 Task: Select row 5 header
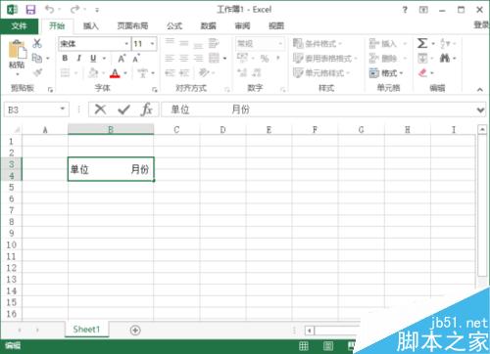point(12,188)
